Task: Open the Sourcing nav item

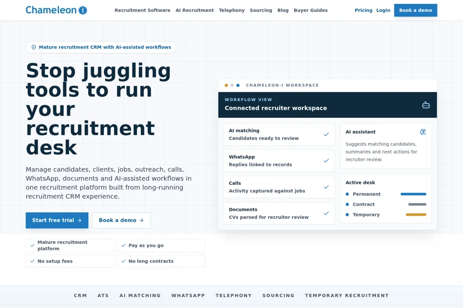Action: [x=261, y=10]
